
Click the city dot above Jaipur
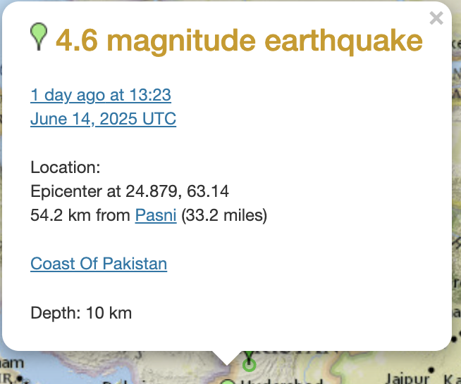(431, 370)
